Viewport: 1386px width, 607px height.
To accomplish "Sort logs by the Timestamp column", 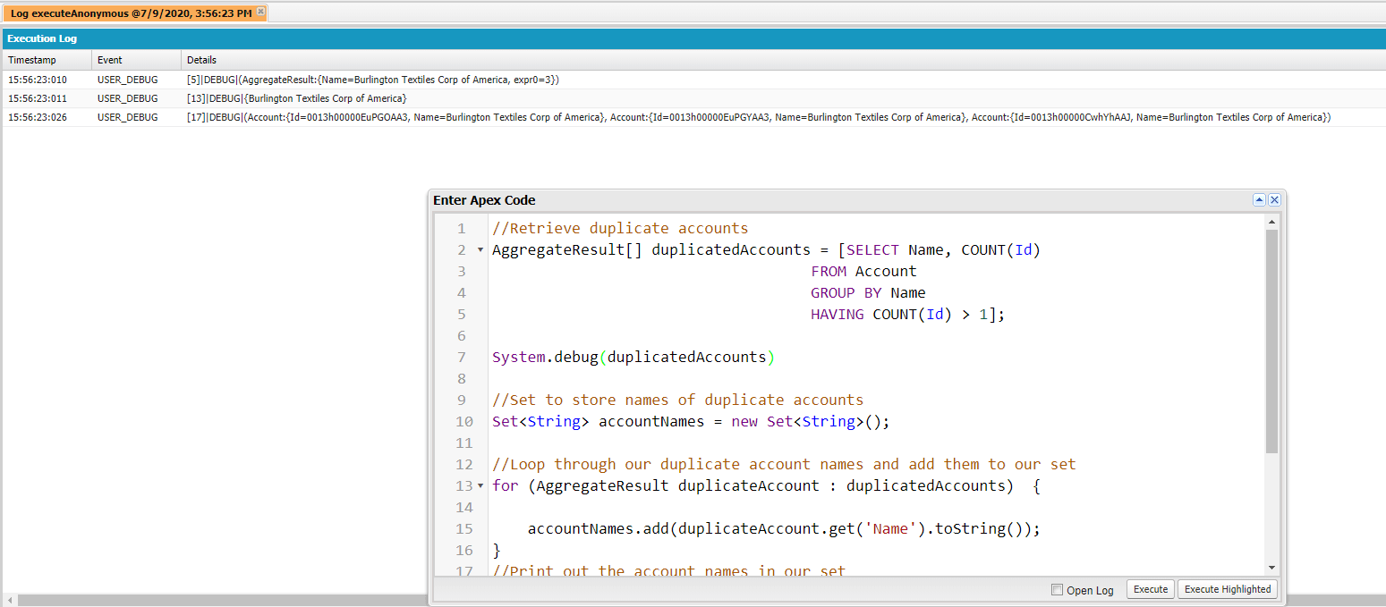I will tap(34, 59).
